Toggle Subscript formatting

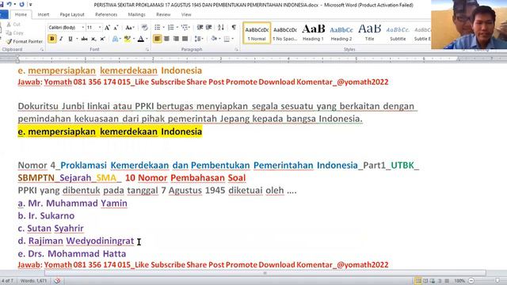[93, 39]
